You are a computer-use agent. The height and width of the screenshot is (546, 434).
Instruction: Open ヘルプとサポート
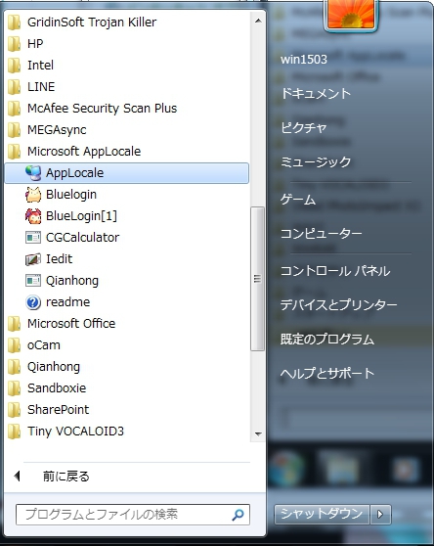pos(327,373)
